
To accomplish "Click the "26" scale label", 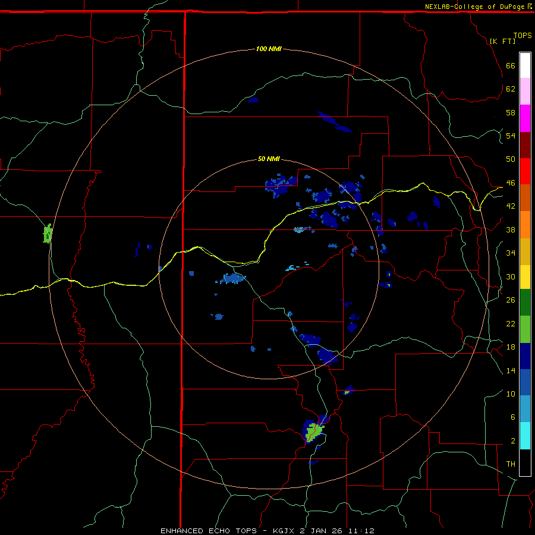I will 511,300.
